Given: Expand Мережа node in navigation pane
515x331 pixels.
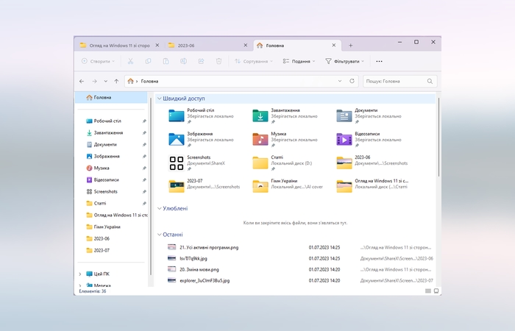Looking at the screenshot, I should click(x=80, y=285).
